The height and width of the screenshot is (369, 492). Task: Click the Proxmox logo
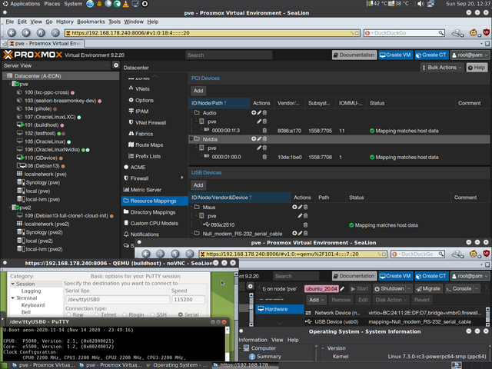[32, 55]
